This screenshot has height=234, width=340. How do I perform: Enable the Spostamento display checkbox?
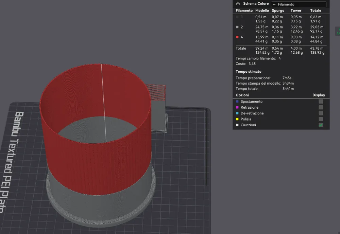pyautogui.click(x=320, y=101)
